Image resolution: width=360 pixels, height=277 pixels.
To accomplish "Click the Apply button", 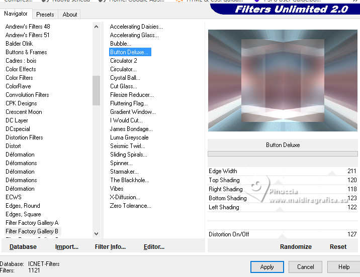I will click(267, 267).
